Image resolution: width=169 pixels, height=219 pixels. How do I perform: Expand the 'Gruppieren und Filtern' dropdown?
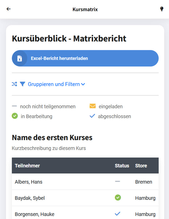(54, 84)
